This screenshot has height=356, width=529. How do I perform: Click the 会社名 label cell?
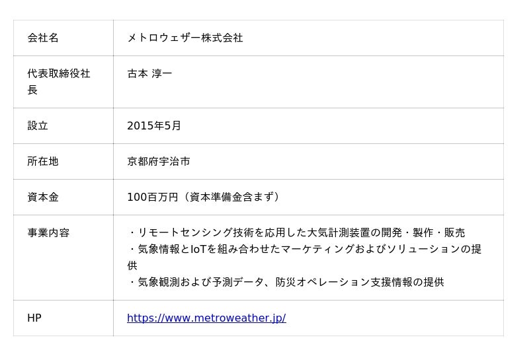[x=63, y=38]
